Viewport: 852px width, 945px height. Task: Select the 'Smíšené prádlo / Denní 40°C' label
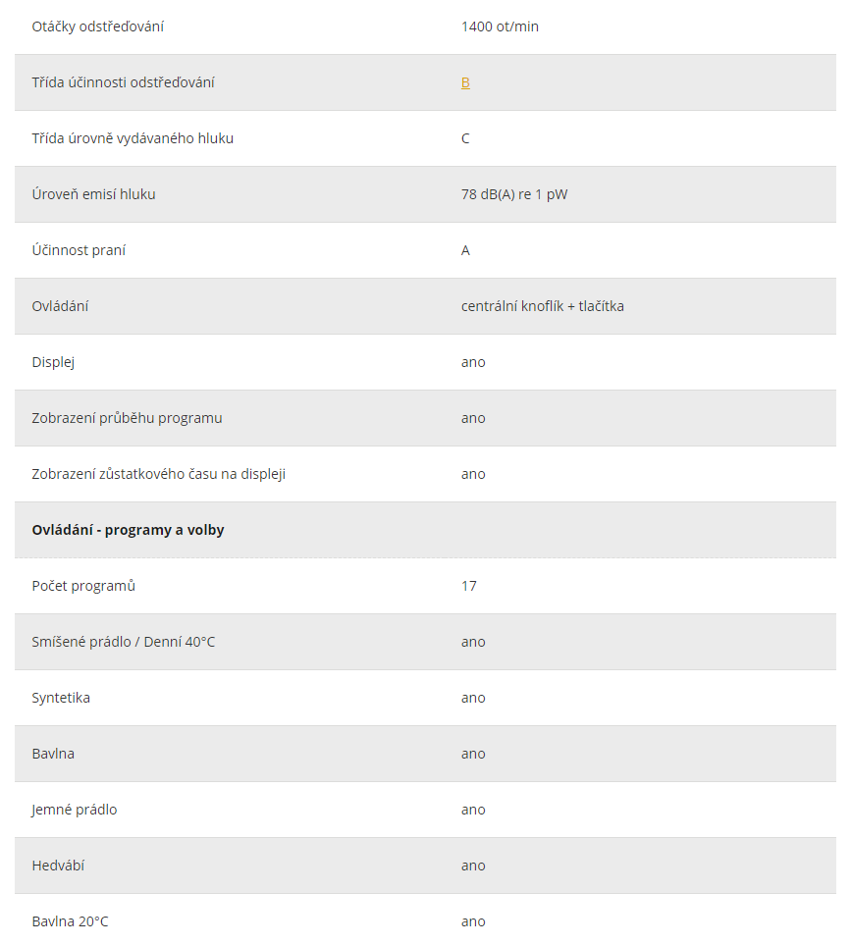click(x=123, y=642)
